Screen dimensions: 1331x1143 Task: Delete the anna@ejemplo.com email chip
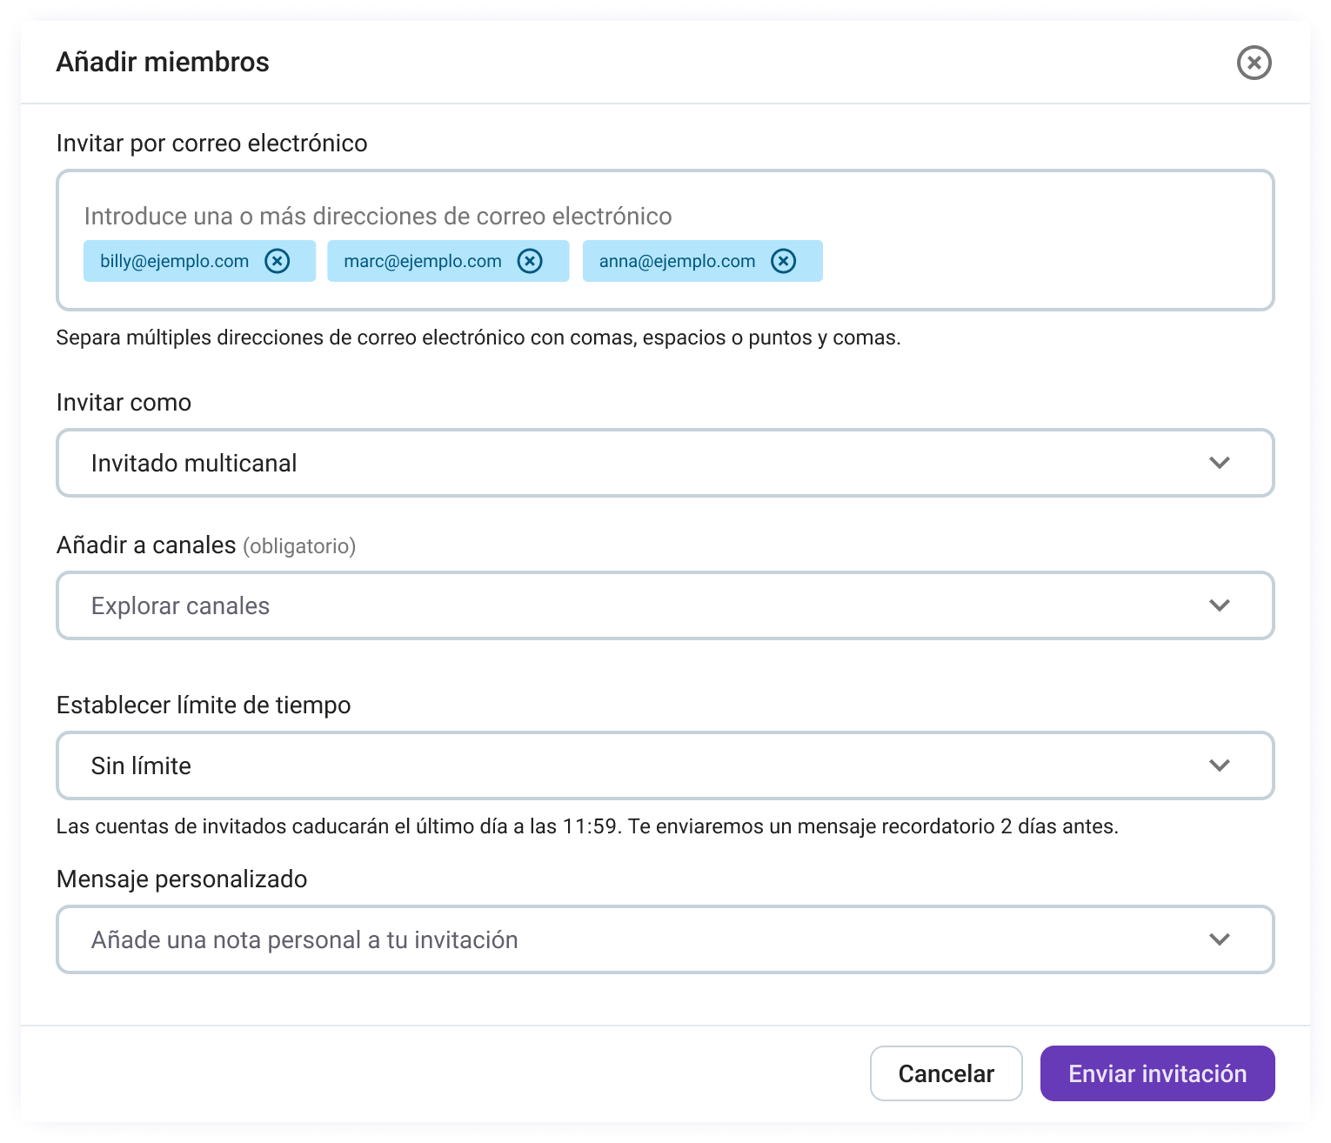784,261
